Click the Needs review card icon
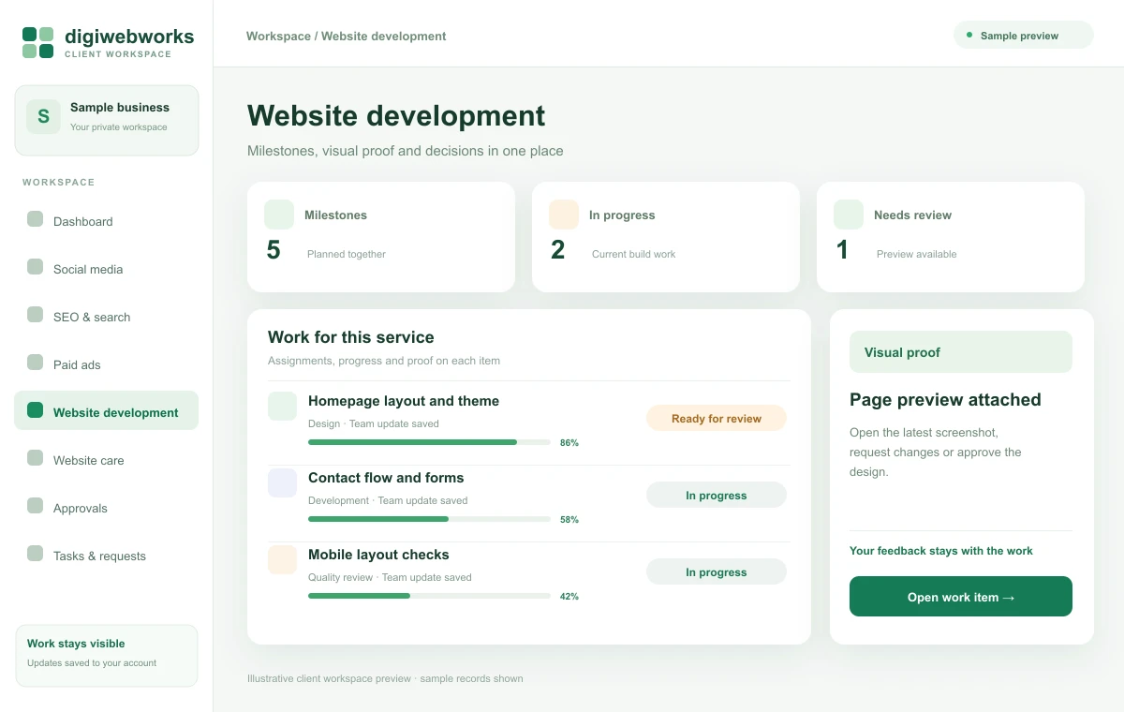This screenshot has width=1124, height=712. tap(849, 215)
